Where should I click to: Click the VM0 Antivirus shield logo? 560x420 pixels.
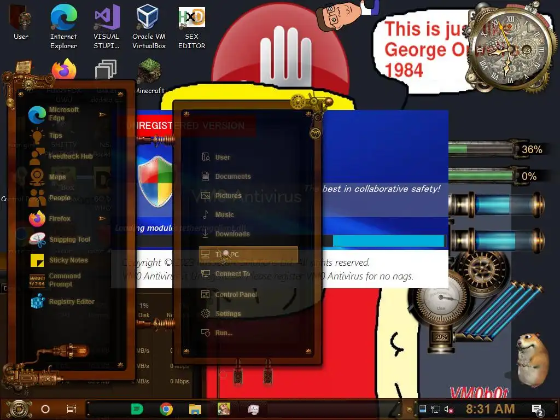tap(156, 182)
